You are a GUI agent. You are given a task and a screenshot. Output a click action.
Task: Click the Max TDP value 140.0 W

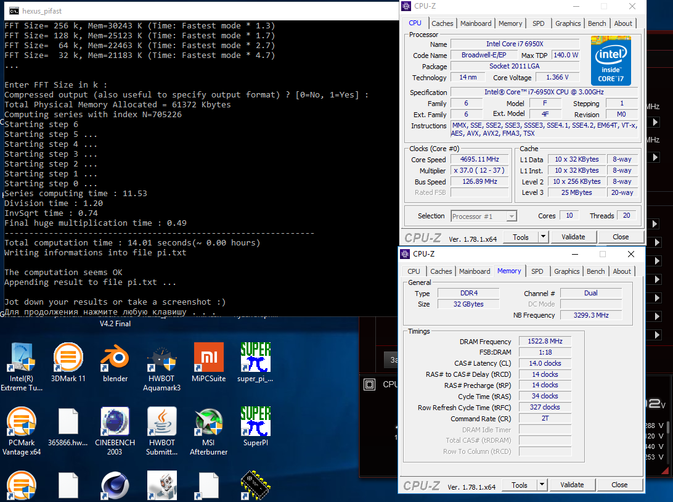click(566, 55)
